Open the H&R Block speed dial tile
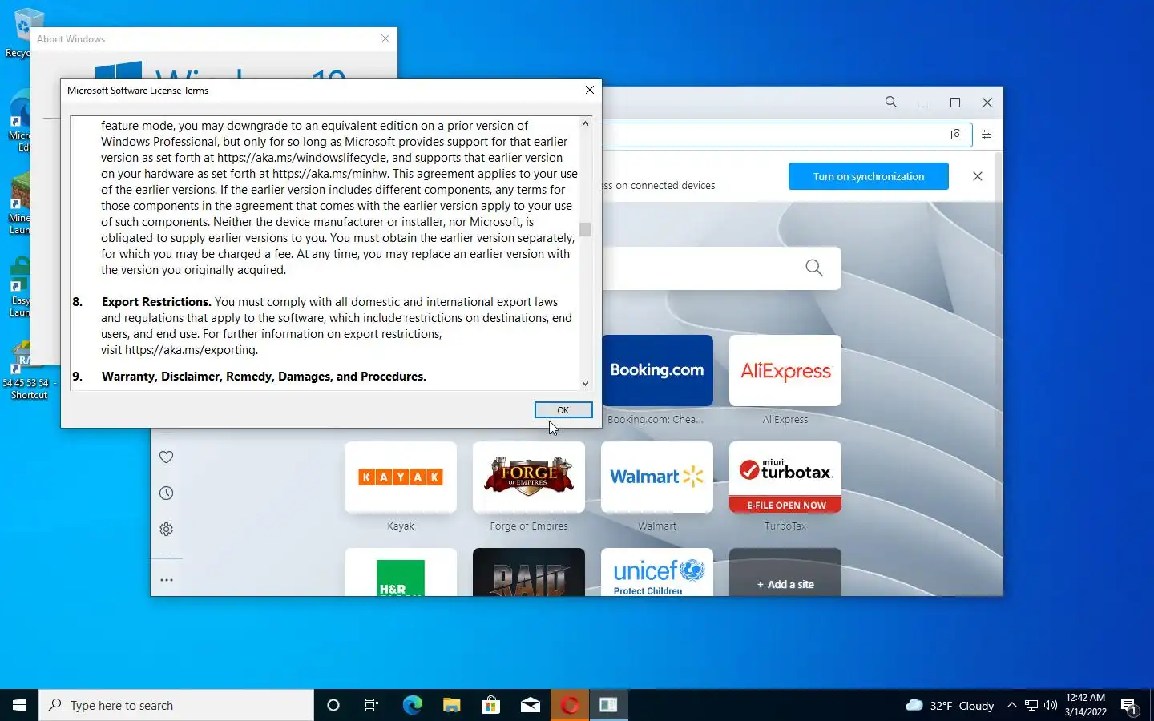This screenshot has width=1154, height=721. [x=401, y=572]
